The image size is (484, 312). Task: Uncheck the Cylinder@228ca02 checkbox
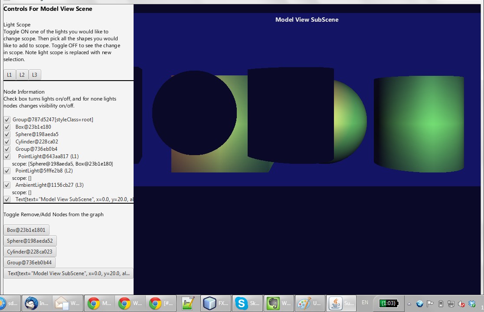(7, 142)
